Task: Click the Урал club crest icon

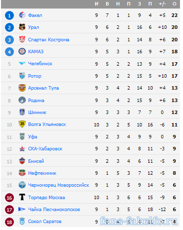Action: pyautogui.click(x=22, y=27)
